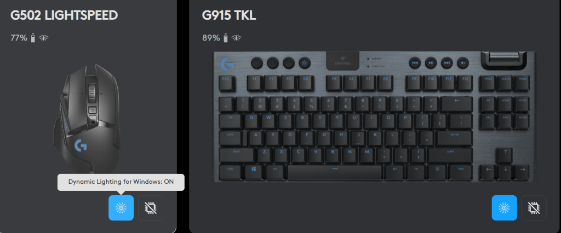Viewport: 561px width, 233px height.
Task: Click the volume roller on the keyboard image
Action: (503, 57)
